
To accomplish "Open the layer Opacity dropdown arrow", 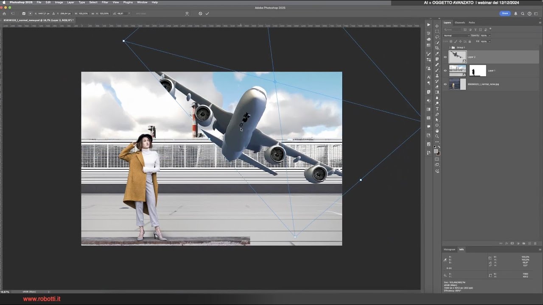I will (489, 36).
